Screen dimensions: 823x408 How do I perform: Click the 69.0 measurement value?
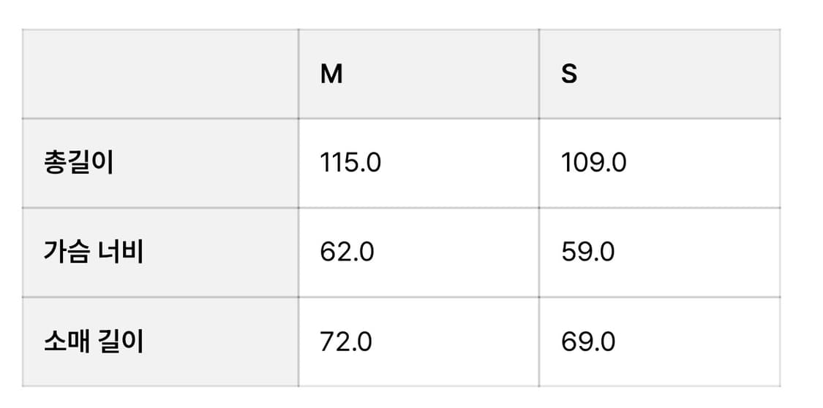coord(587,342)
